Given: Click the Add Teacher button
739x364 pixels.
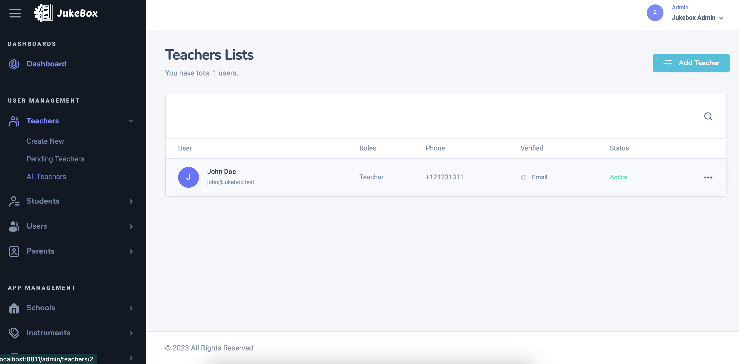Looking at the screenshot, I should (x=691, y=63).
